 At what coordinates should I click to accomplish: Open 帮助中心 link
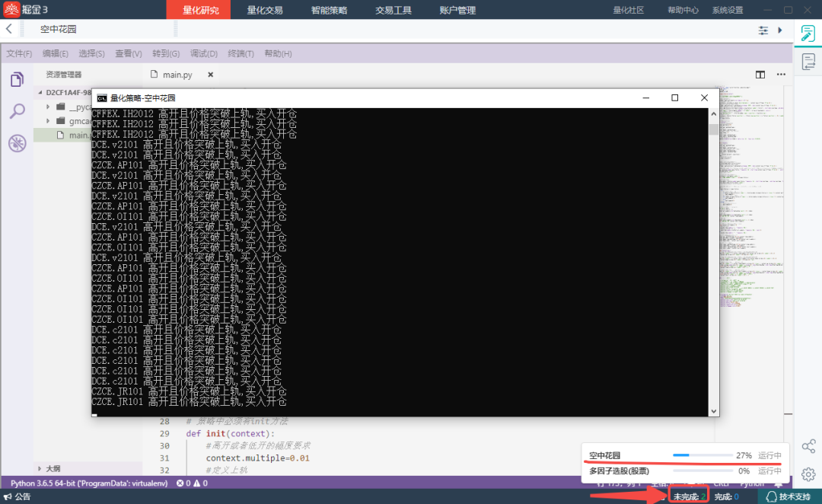point(683,10)
